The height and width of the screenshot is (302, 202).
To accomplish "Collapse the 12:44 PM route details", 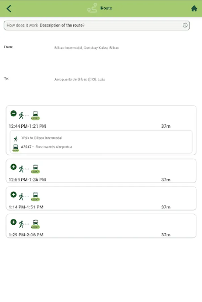I will 13,114.
